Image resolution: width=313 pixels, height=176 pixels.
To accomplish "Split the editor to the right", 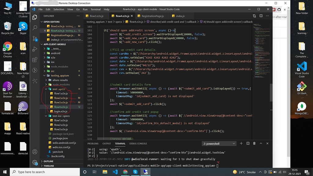I will tap(261, 16).
